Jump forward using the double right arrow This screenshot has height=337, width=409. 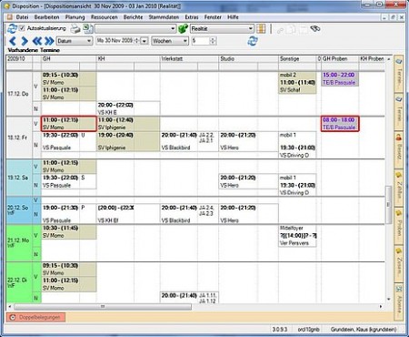(49, 41)
